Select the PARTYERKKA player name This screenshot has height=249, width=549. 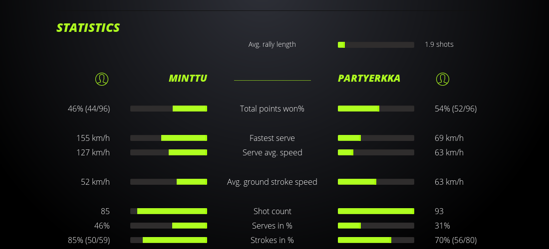pyautogui.click(x=369, y=78)
